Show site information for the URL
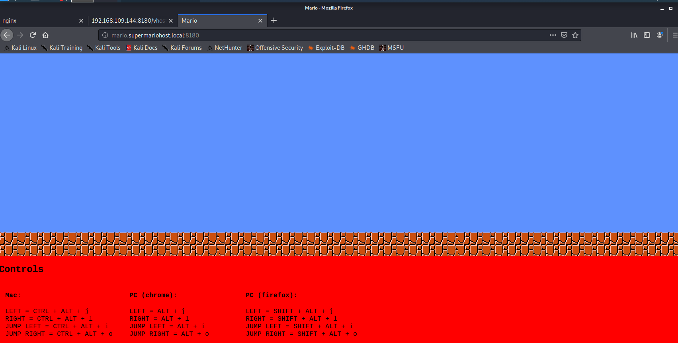 click(x=105, y=35)
